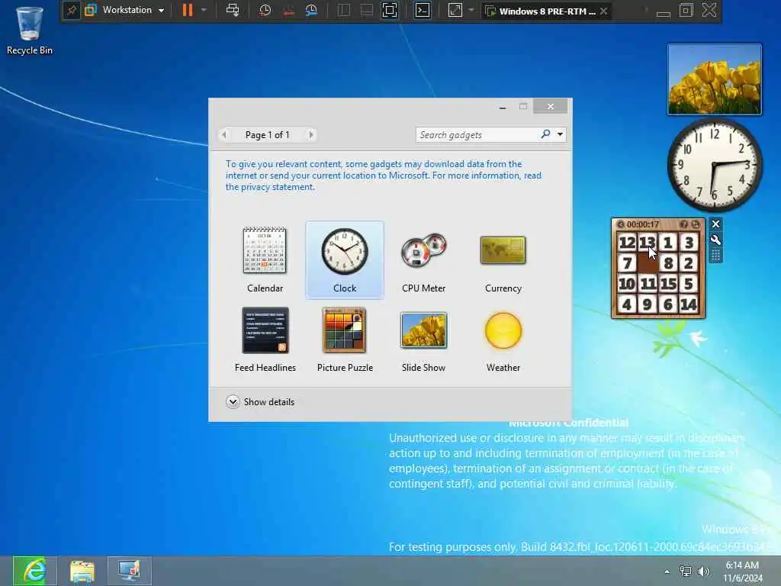Open File Explorer from taskbar
The height and width of the screenshot is (586, 781).
[82, 571]
